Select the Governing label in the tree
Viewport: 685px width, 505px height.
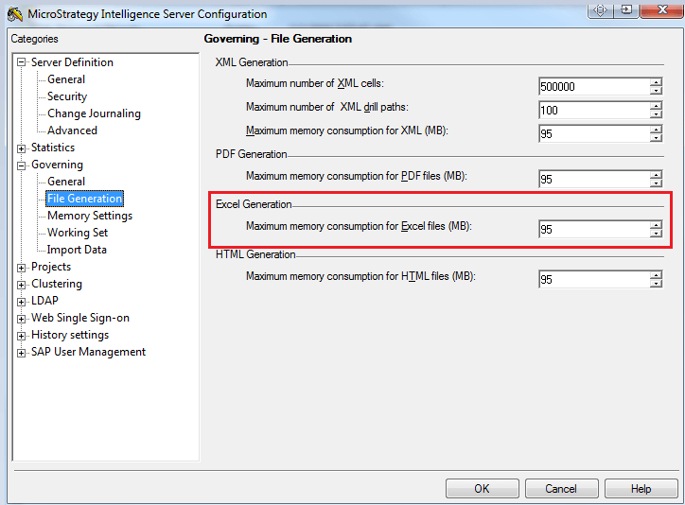click(x=57, y=165)
